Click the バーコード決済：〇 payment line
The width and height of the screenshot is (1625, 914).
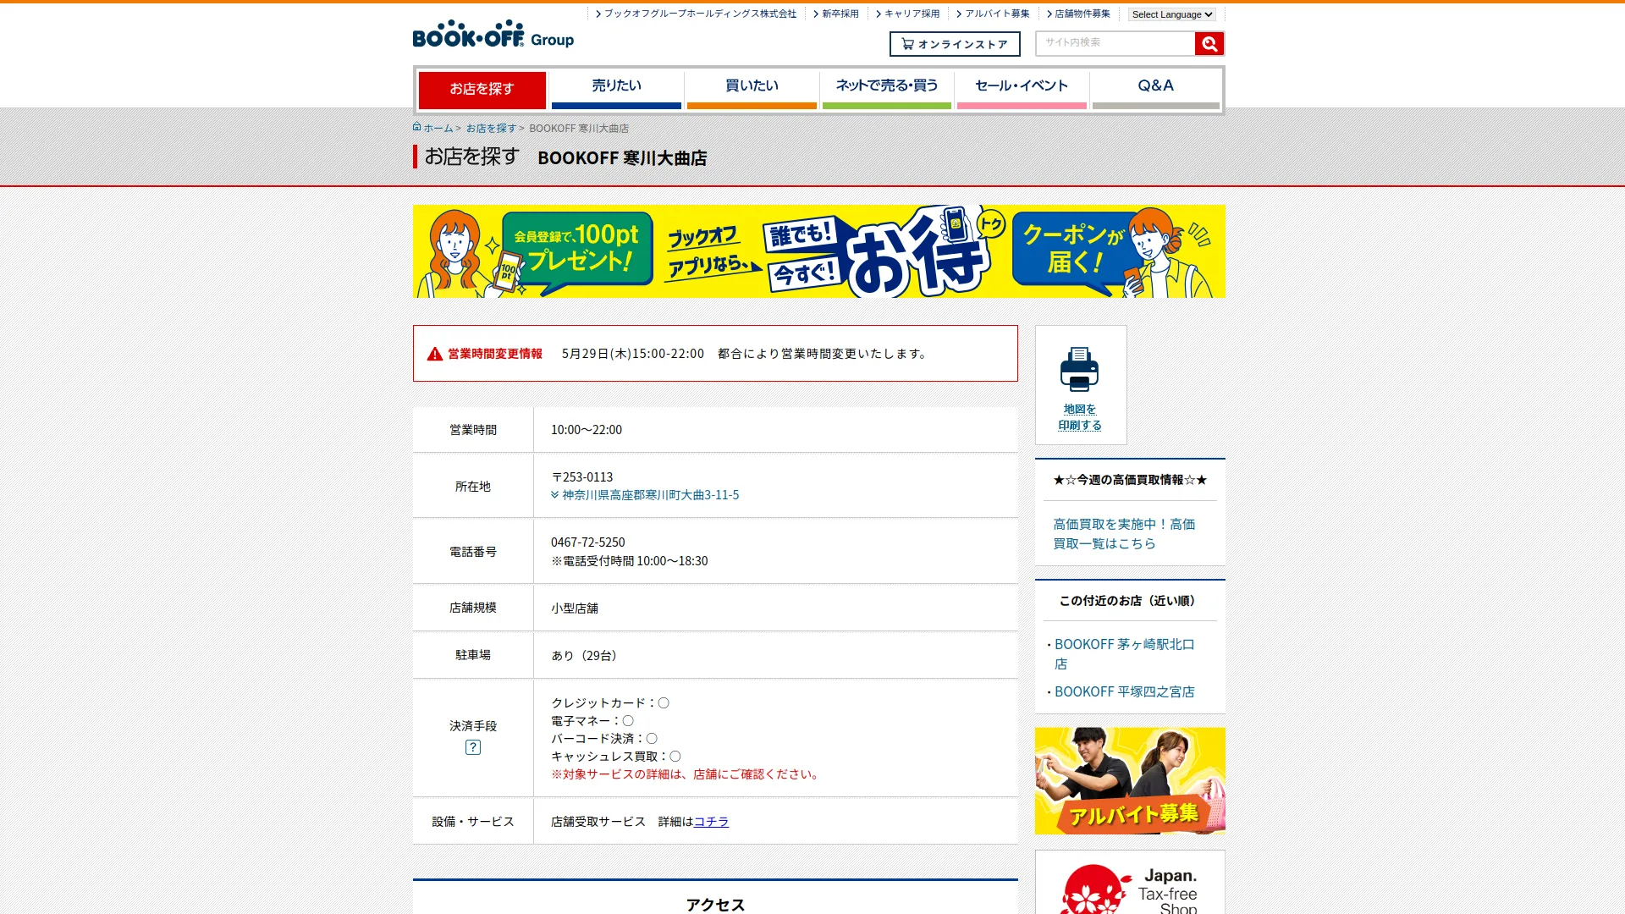(604, 739)
